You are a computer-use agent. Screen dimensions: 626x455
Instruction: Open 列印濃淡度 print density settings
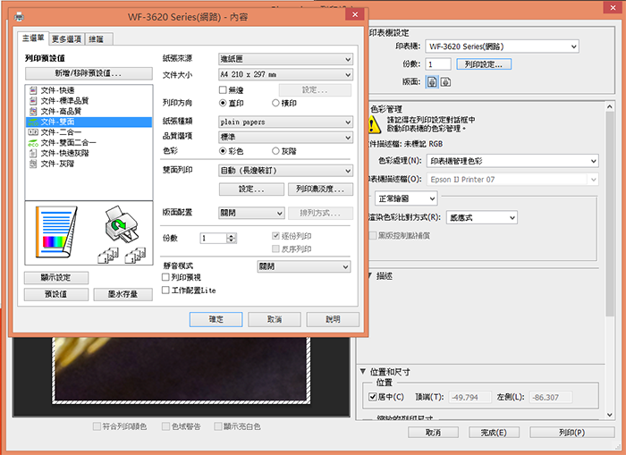[320, 190]
